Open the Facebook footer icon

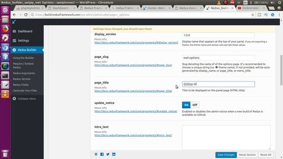click(x=102, y=154)
